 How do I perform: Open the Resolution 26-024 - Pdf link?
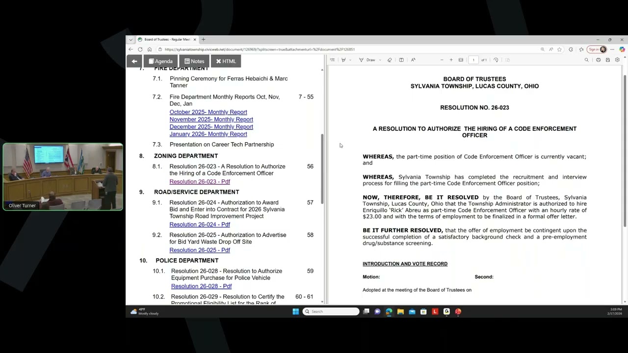(200, 225)
